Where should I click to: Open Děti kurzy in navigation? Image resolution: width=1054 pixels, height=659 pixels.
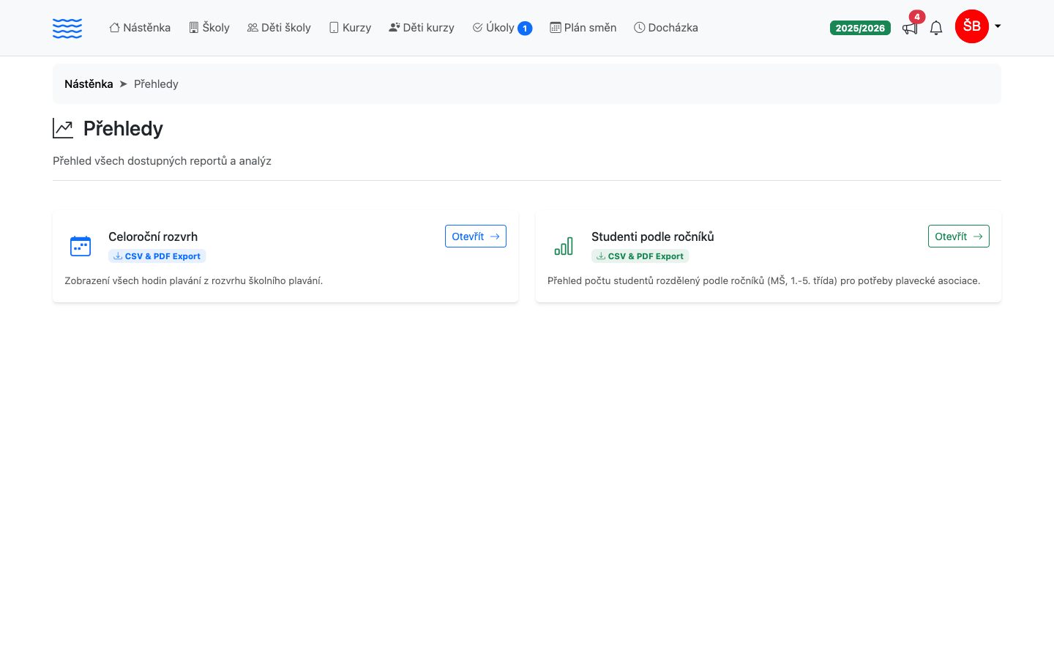coord(422,28)
